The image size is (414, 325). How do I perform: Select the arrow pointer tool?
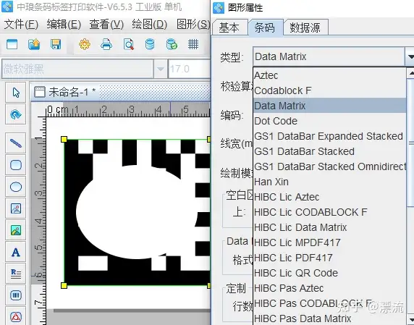click(16, 93)
